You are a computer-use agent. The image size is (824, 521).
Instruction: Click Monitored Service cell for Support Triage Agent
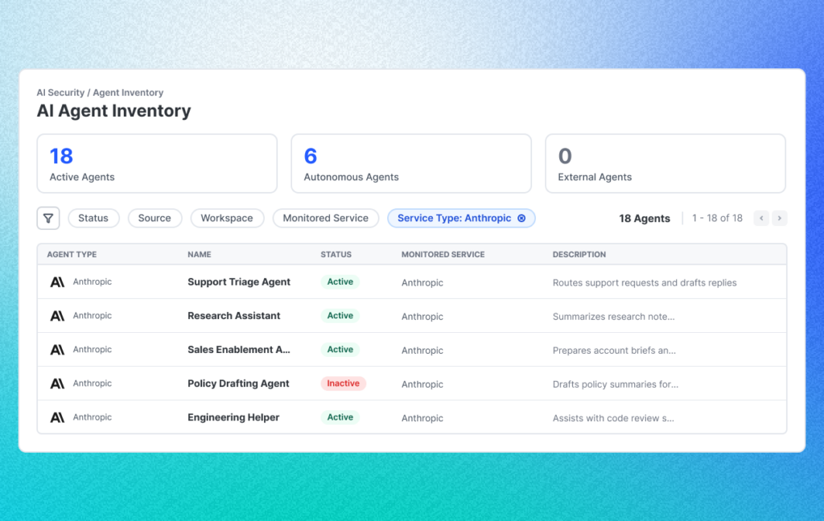(x=422, y=282)
